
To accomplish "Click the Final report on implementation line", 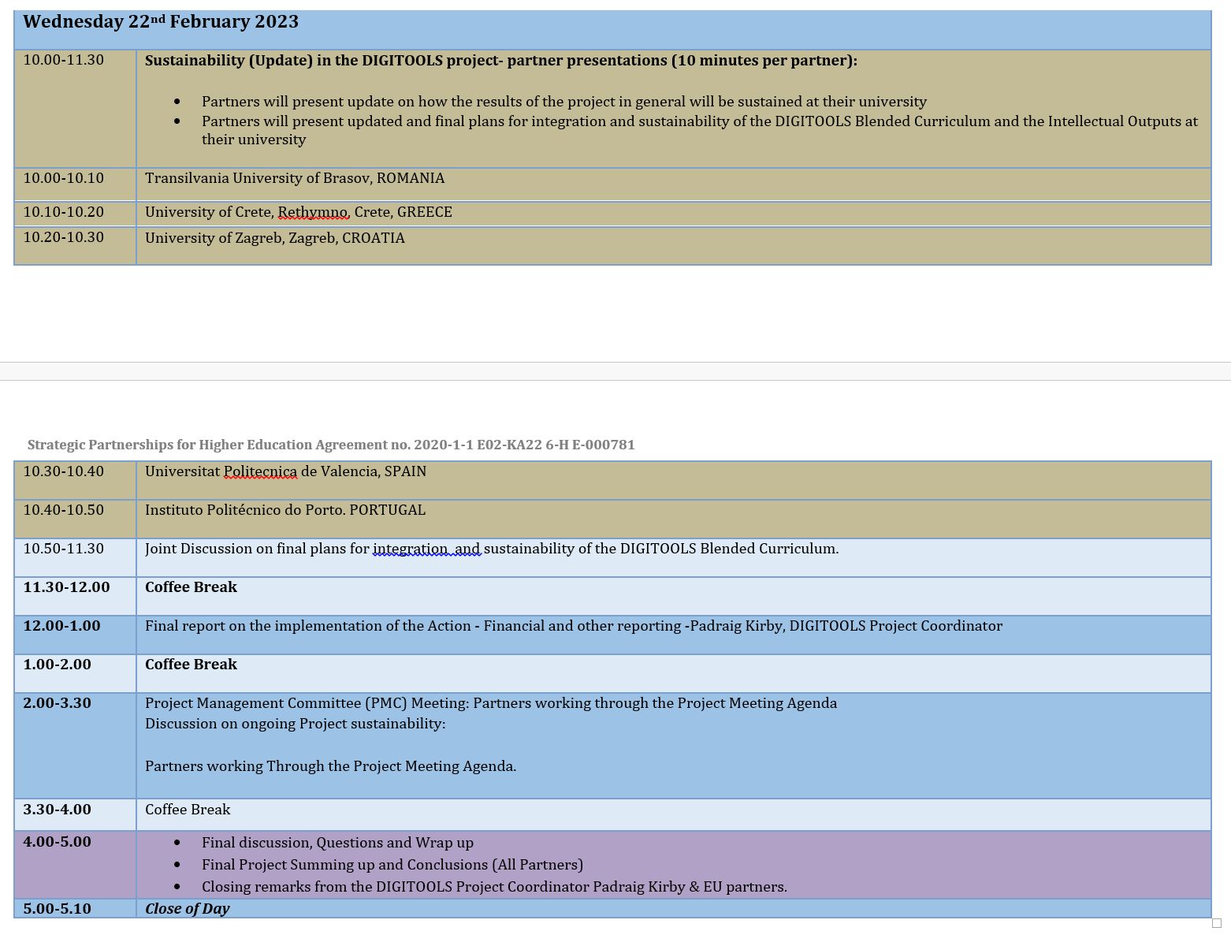I will pos(573,626).
